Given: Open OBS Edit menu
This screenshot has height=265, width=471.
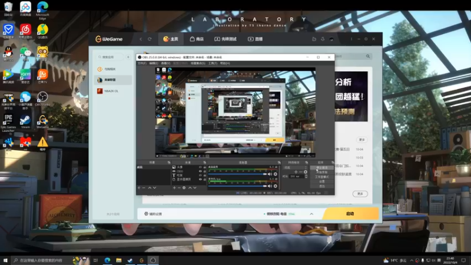Looking at the screenshot, I should tap(154, 64).
